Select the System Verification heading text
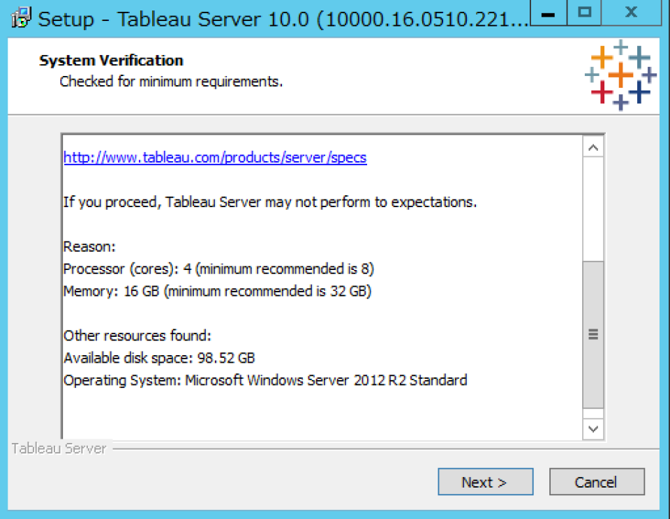This screenshot has width=670, height=519. (x=111, y=61)
